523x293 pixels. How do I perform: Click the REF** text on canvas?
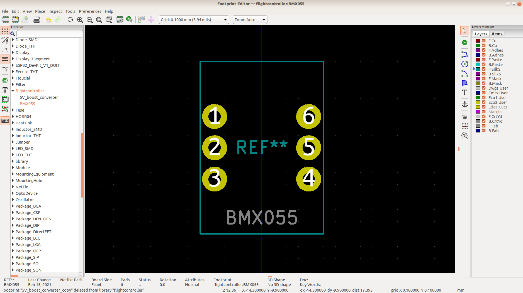click(x=262, y=147)
